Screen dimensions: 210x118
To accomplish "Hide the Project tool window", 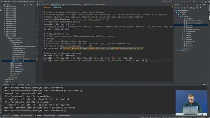I will coord(34,5).
